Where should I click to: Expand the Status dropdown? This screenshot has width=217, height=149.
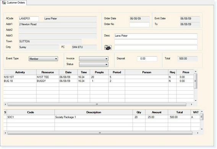[x=94, y=64]
